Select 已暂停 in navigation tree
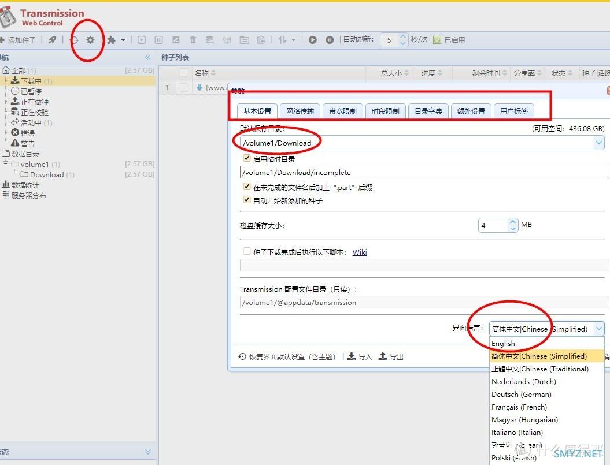 coord(31,91)
